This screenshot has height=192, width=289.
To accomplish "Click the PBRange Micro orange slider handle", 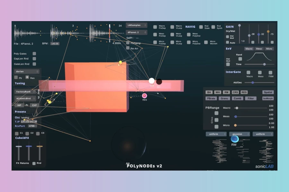I will coord(235,125).
